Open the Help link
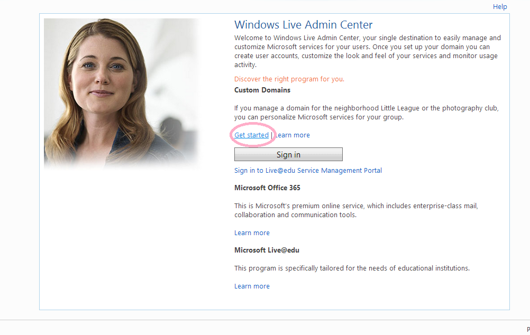Screen dimensions: 530x335 499,7
